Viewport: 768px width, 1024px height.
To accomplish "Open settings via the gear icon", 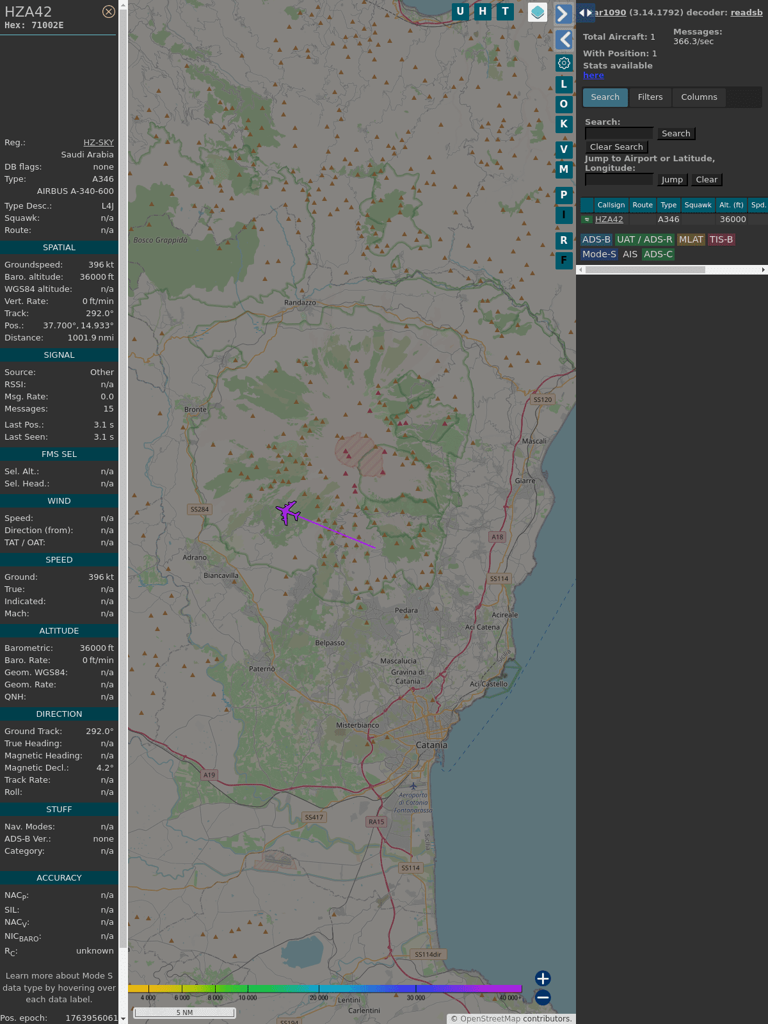I will click(564, 63).
